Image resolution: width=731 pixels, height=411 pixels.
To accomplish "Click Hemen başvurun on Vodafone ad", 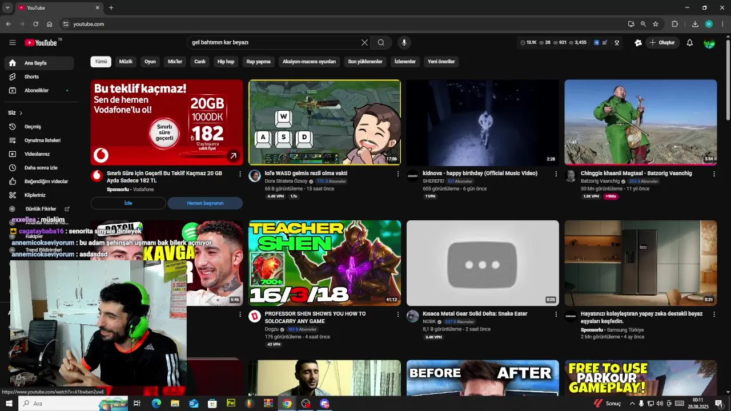I will pos(205,203).
